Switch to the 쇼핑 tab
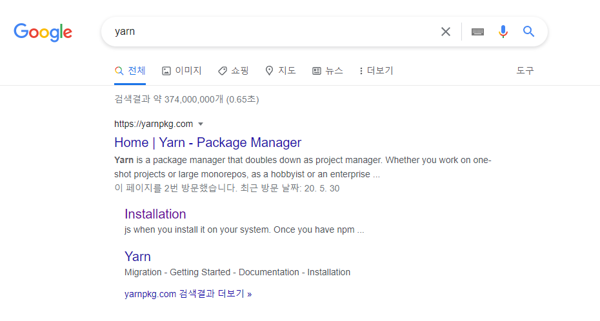 [x=234, y=71]
